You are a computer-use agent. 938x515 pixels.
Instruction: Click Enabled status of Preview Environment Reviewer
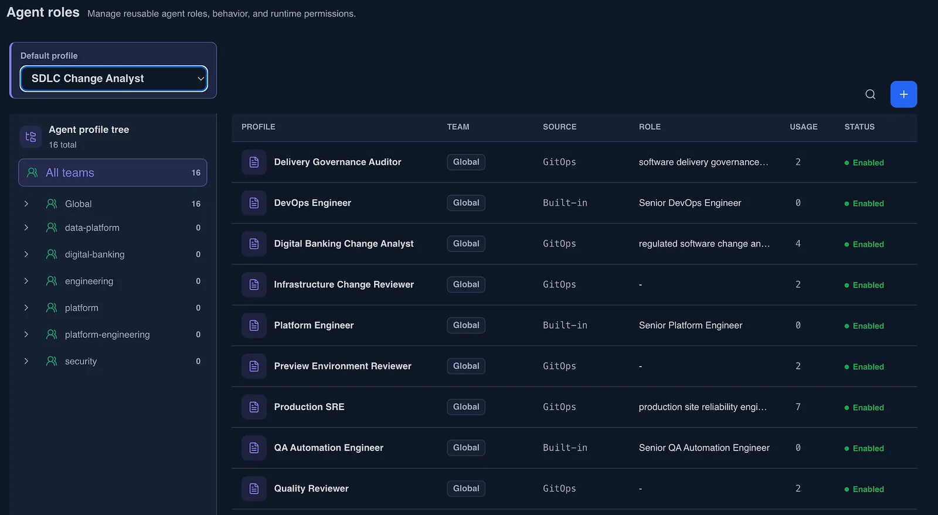[x=864, y=367]
